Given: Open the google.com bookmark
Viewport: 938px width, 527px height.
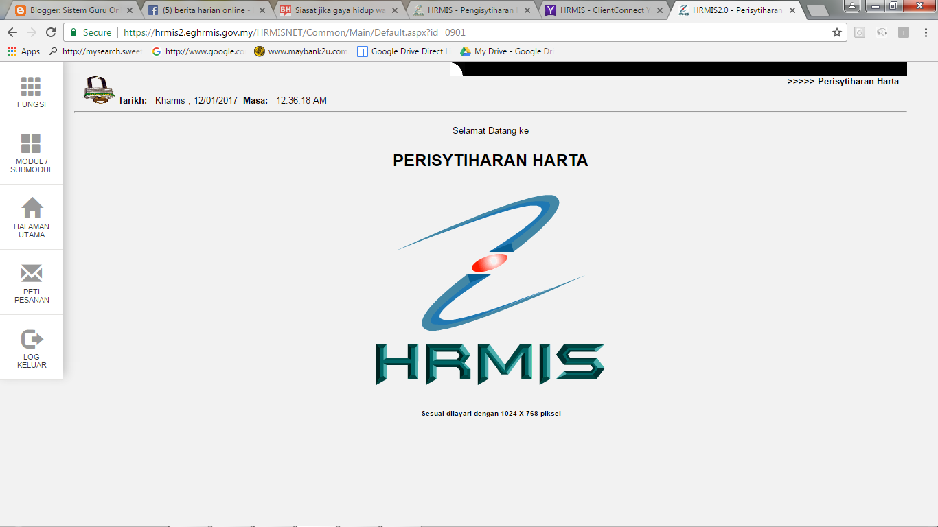Looking at the screenshot, I should tap(198, 51).
